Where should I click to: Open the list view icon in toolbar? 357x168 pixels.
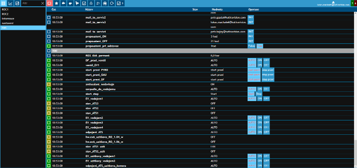click(4, 3)
